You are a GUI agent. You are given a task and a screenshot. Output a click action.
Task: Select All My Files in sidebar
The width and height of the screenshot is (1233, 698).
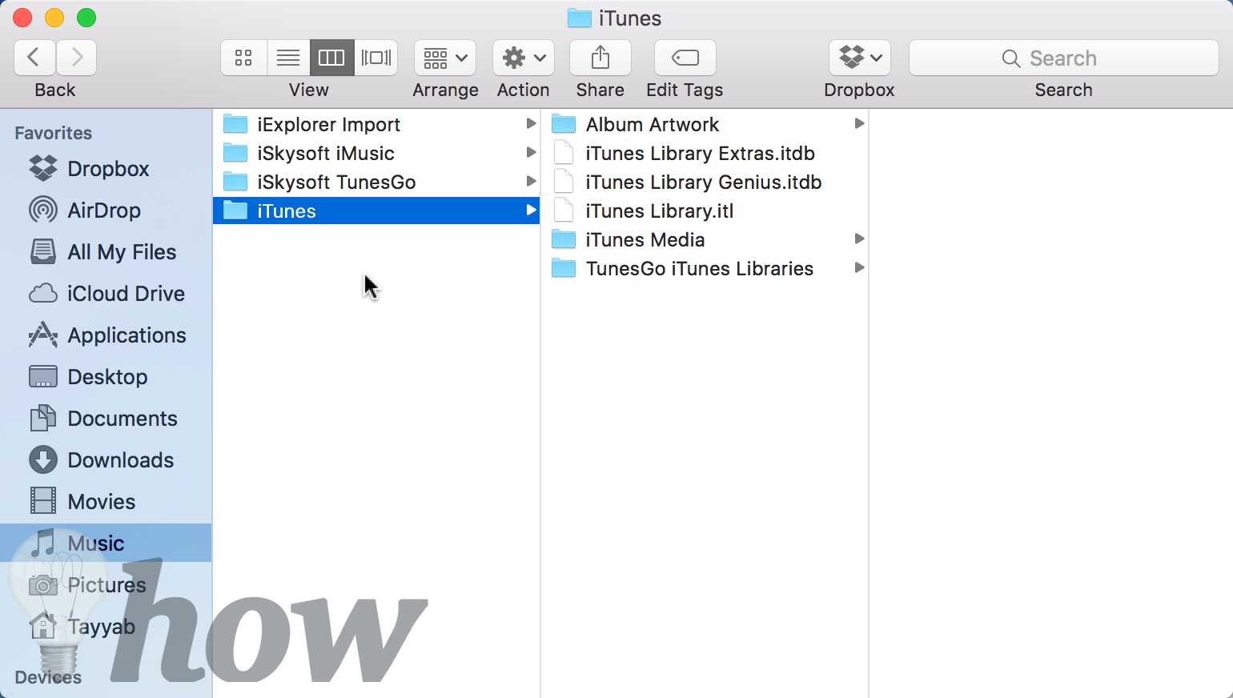pos(106,252)
